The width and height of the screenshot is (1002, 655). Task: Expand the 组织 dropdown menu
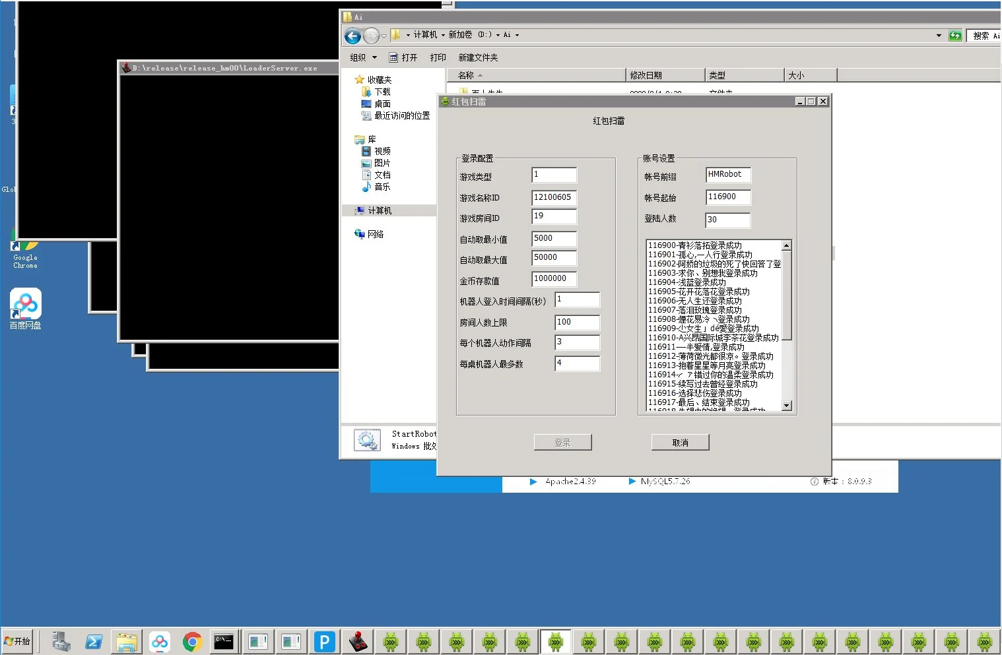tap(363, 57)
